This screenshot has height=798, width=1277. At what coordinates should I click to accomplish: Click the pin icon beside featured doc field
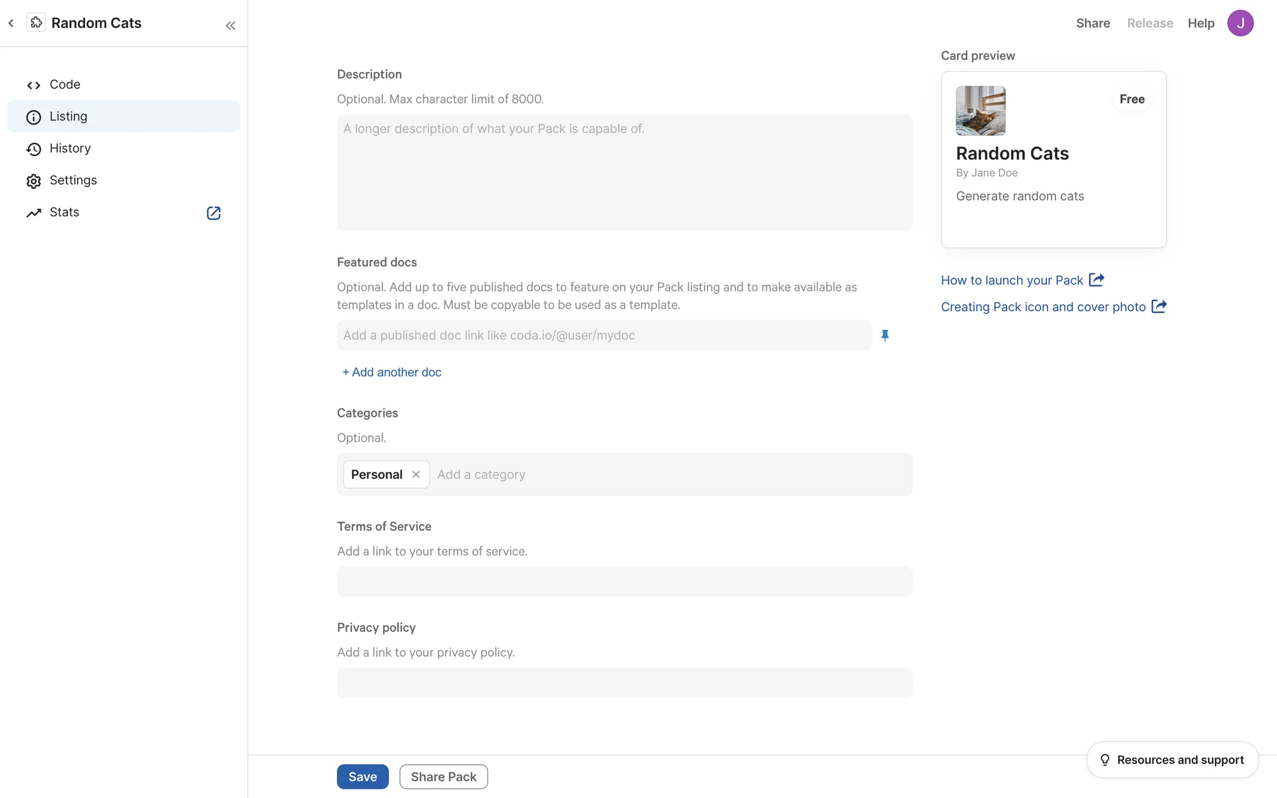(885, 335)
